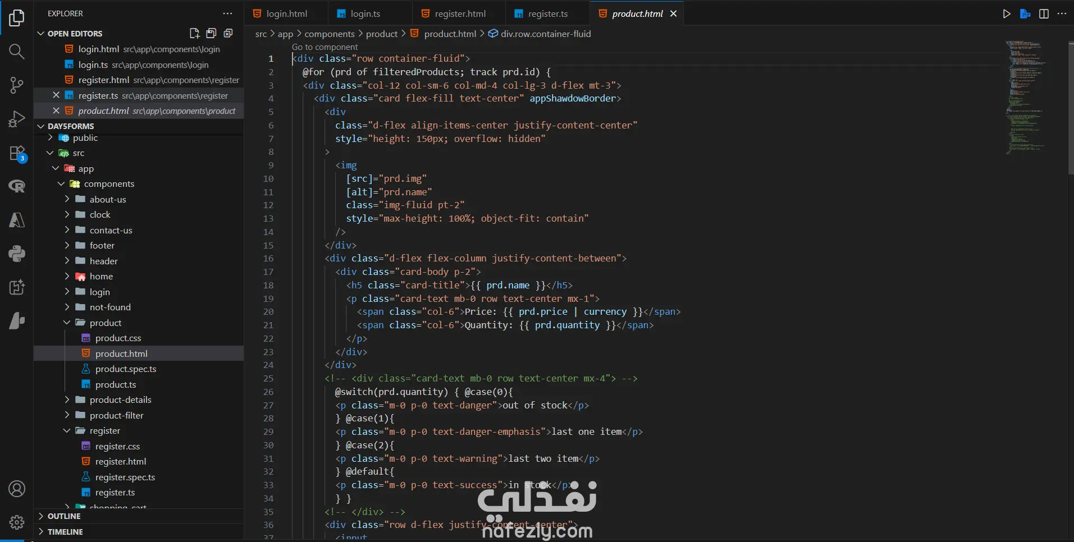
Task: Click 'components' in the breadcrumb path
Action: [x=330, y=34]
